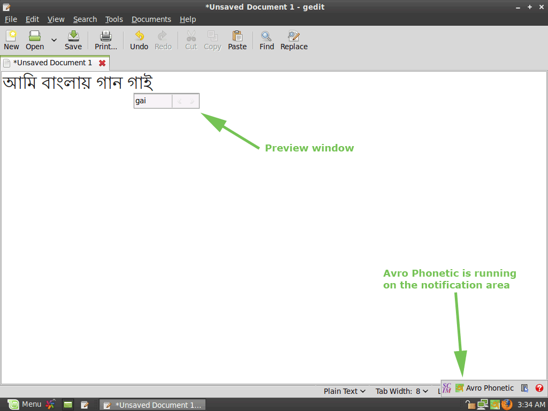
Task: Open the Linux Mint Menu button
Action: [24, 404]
